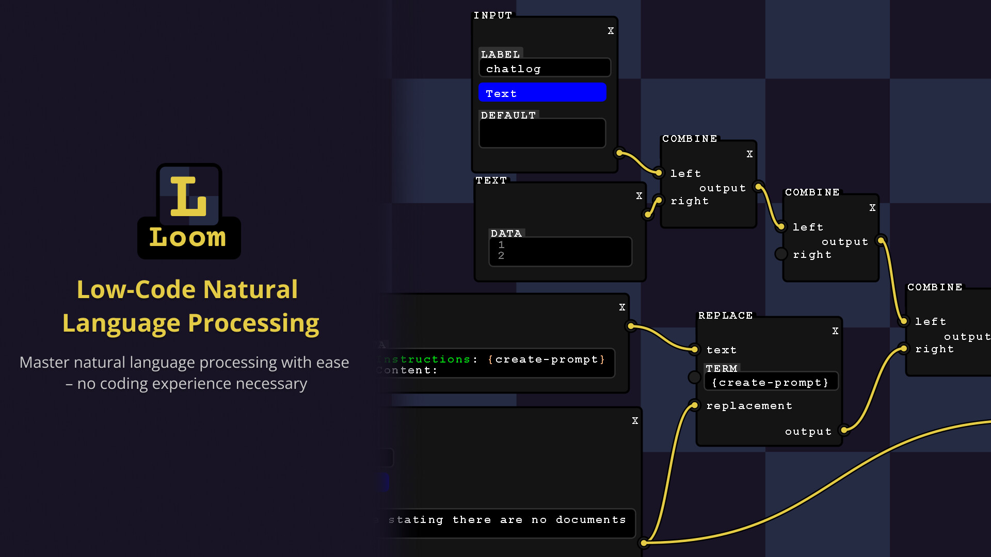Remove the TEXT node via its X button
Image resolution: width=991 pixels, height=557 pixels.
(640, 196)
